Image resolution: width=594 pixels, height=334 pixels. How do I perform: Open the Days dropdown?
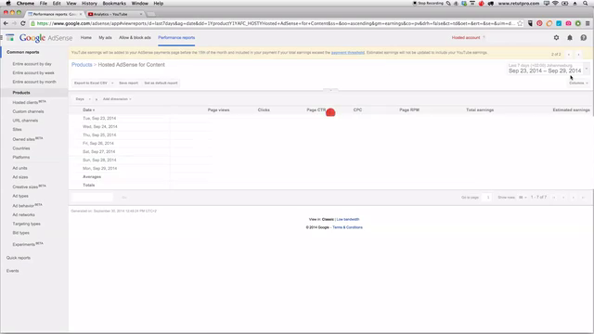coord(83,99)
